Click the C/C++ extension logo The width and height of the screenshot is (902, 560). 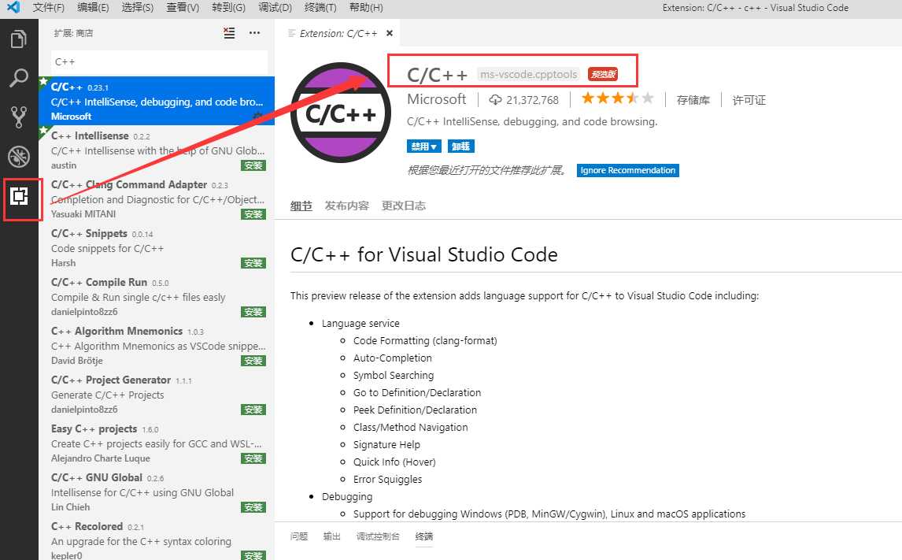click(x=341, y=113)
